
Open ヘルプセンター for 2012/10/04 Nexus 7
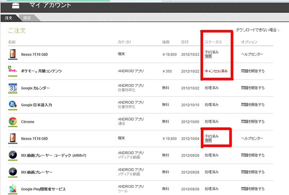(252, 138)
